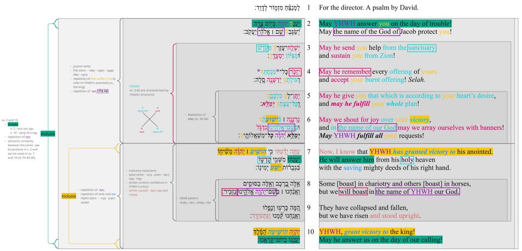Viewport: 522px width, 251px height.
Task: Click the boxed word "holy" in verse 7
Action: coord(406,160)
